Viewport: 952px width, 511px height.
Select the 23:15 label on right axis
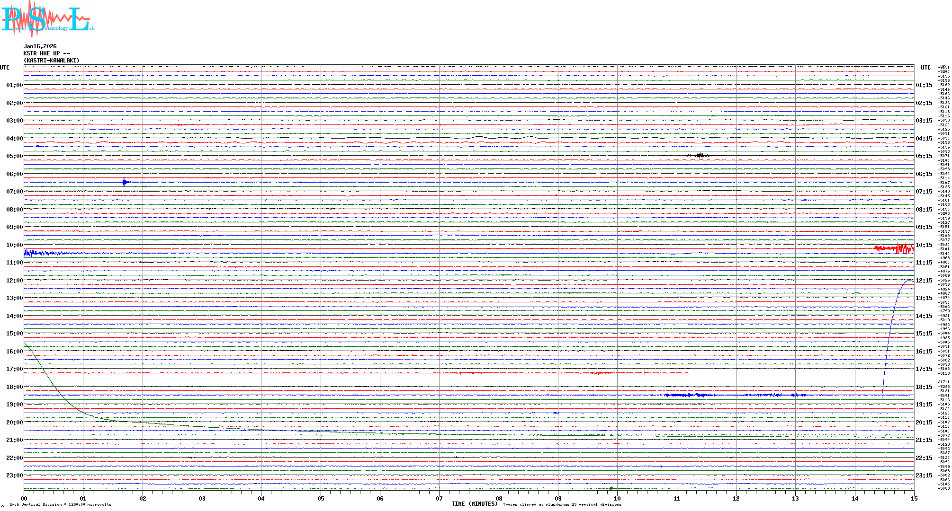(924, 476)
